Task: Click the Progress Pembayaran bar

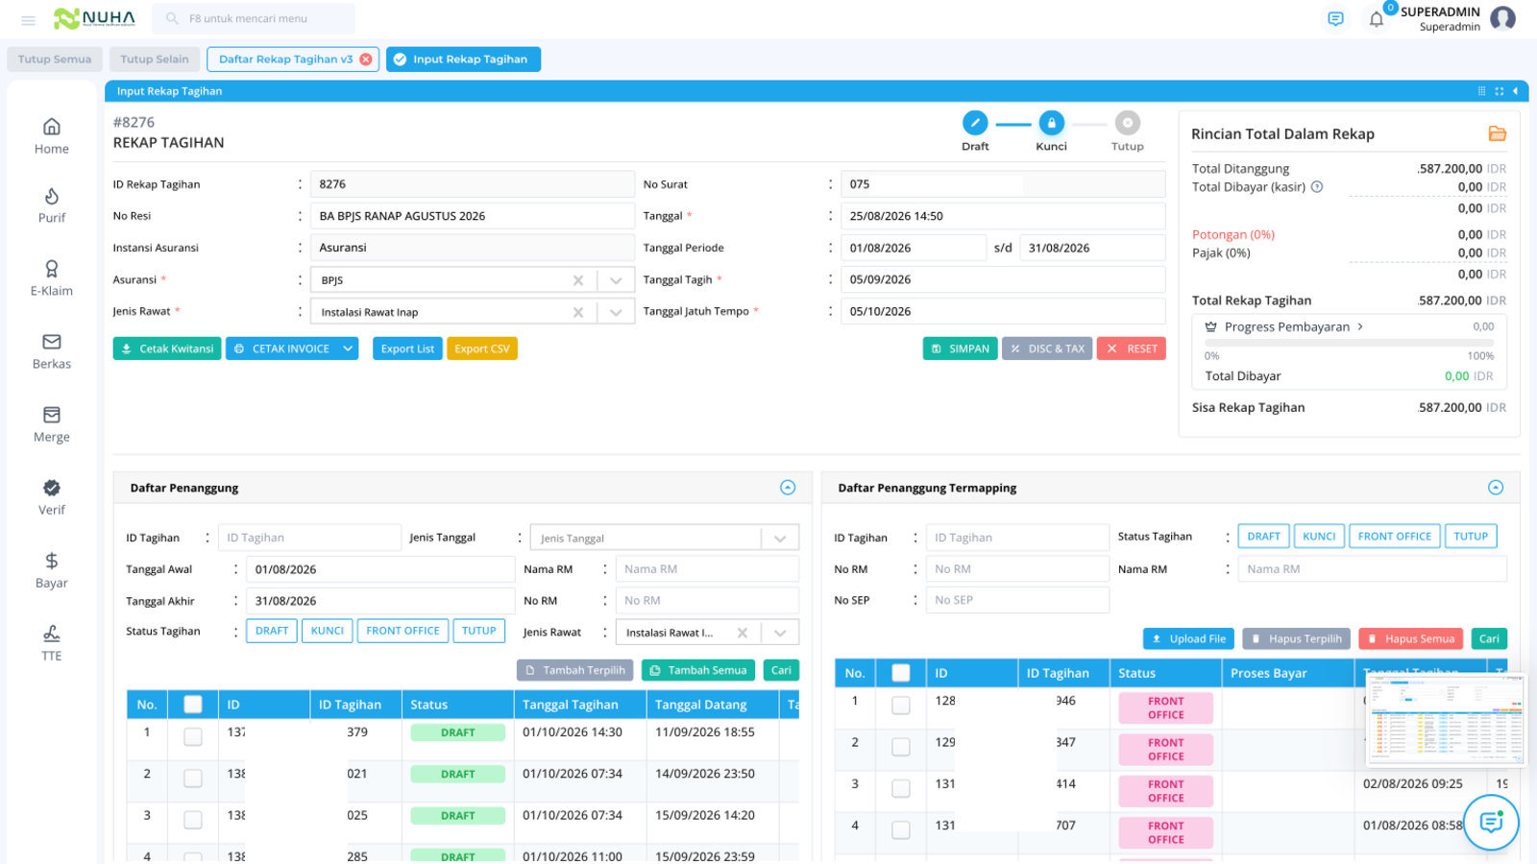Action: coord(1349,343)
